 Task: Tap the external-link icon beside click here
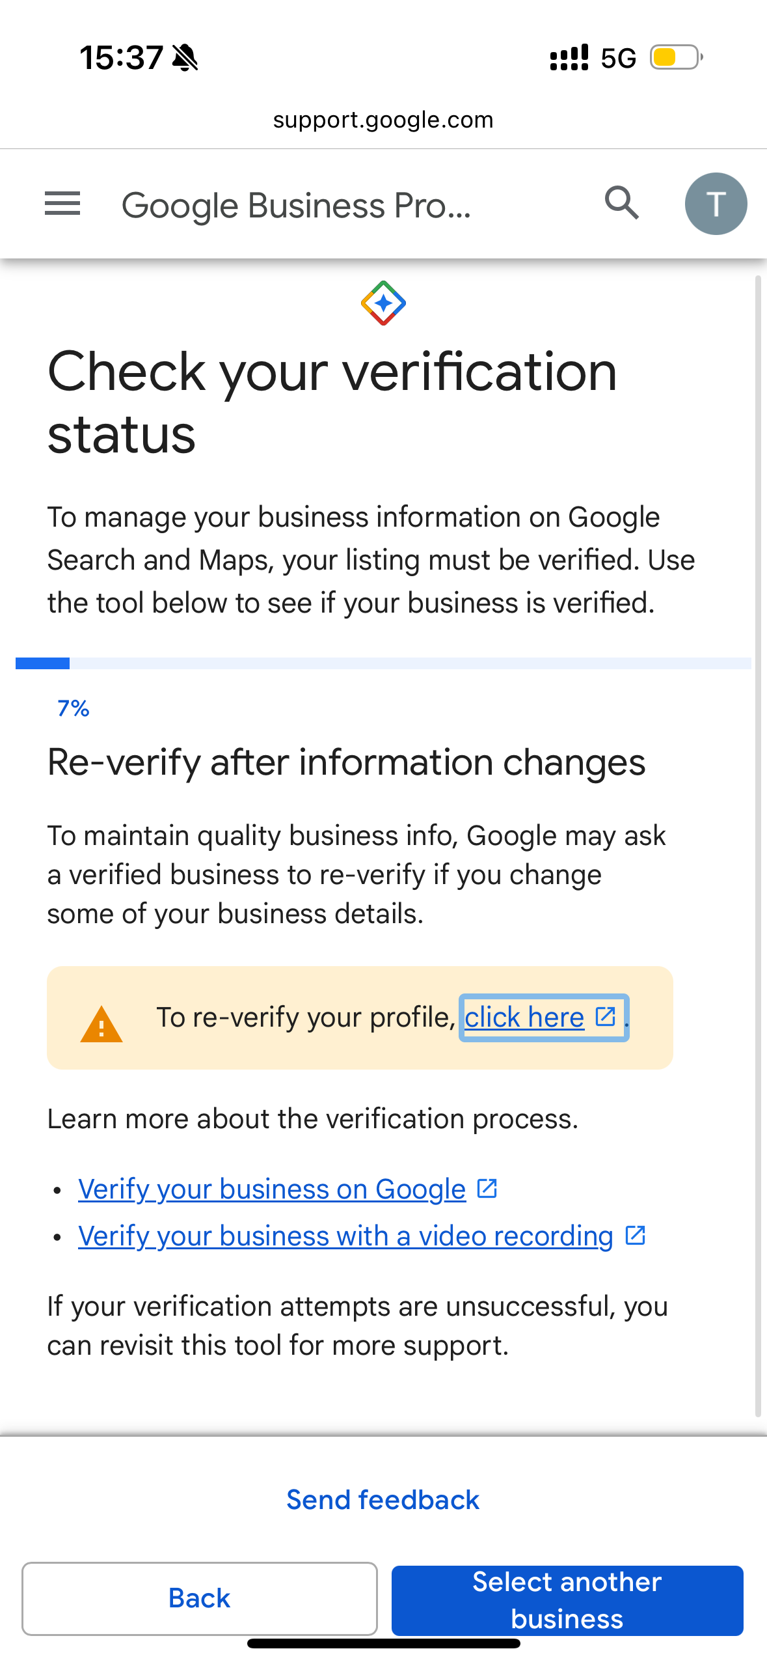[x=606, y=1016]
